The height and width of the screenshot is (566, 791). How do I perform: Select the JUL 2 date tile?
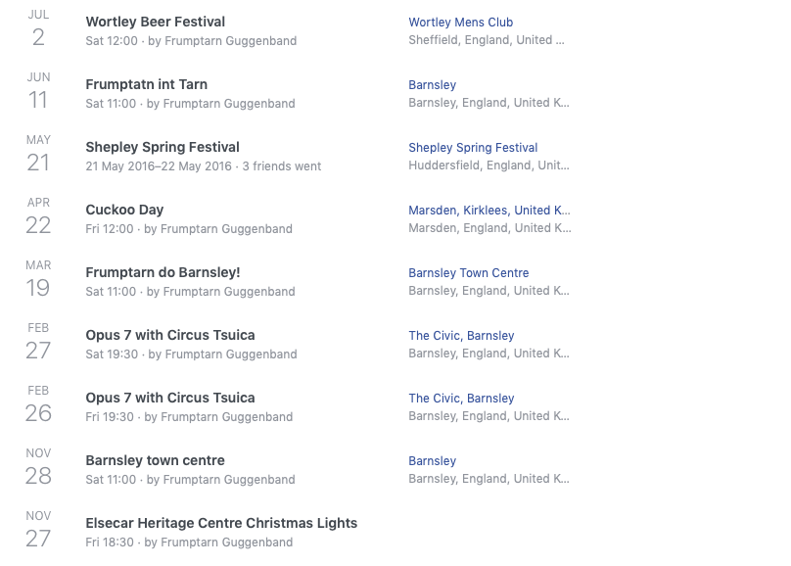pos(38,28)
